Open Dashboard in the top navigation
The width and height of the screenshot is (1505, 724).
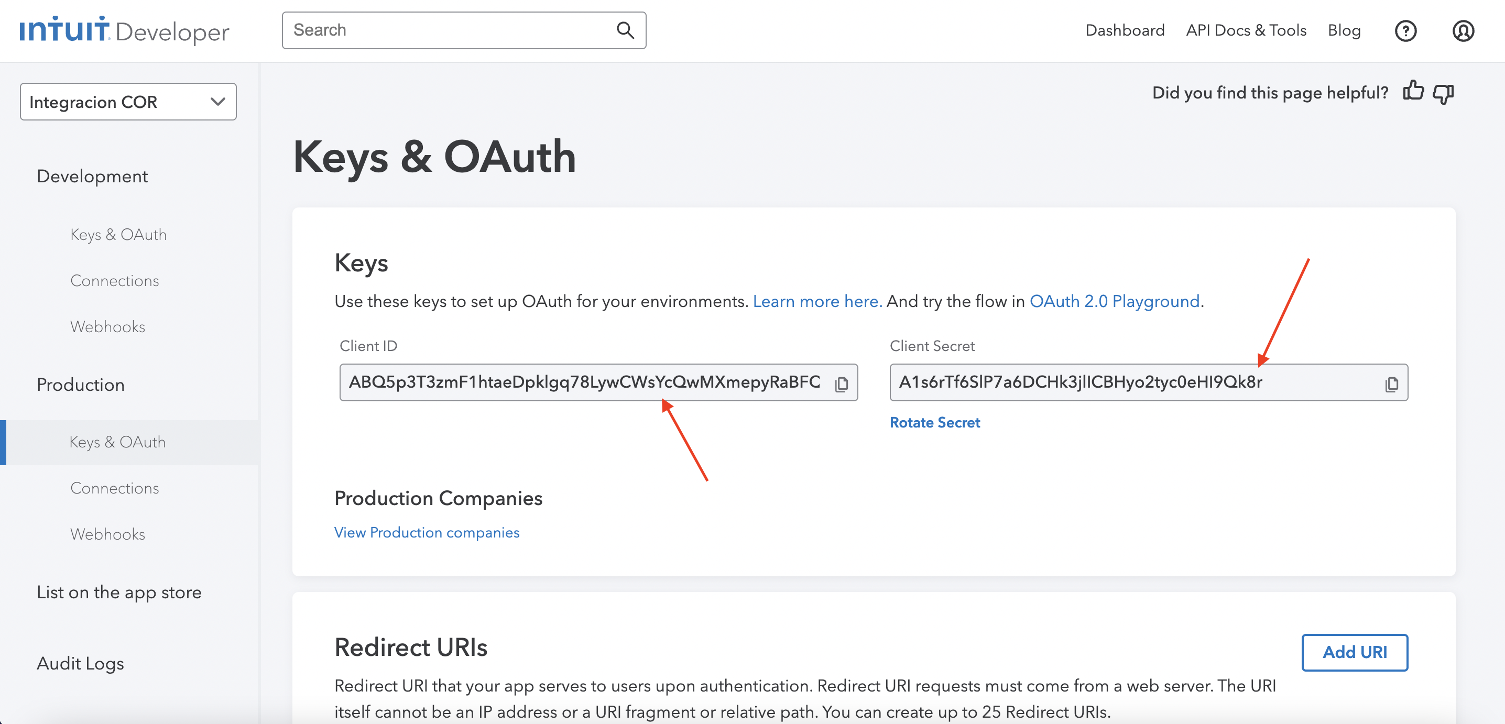coord(1125,30)
